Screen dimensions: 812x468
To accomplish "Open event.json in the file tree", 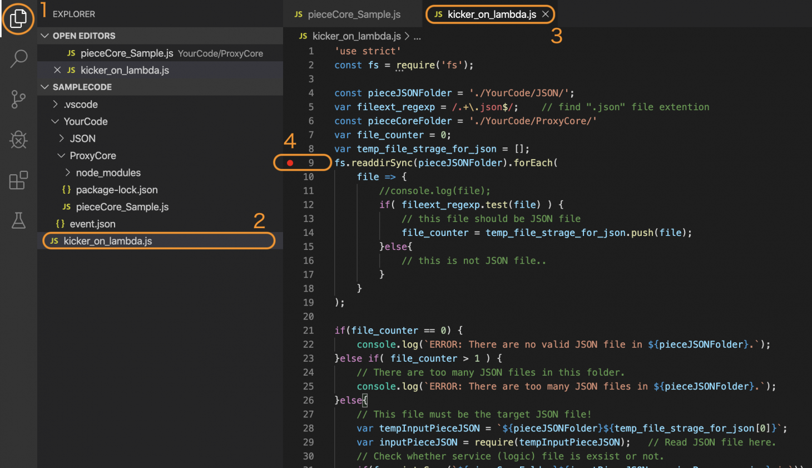I will pos(160,224).
